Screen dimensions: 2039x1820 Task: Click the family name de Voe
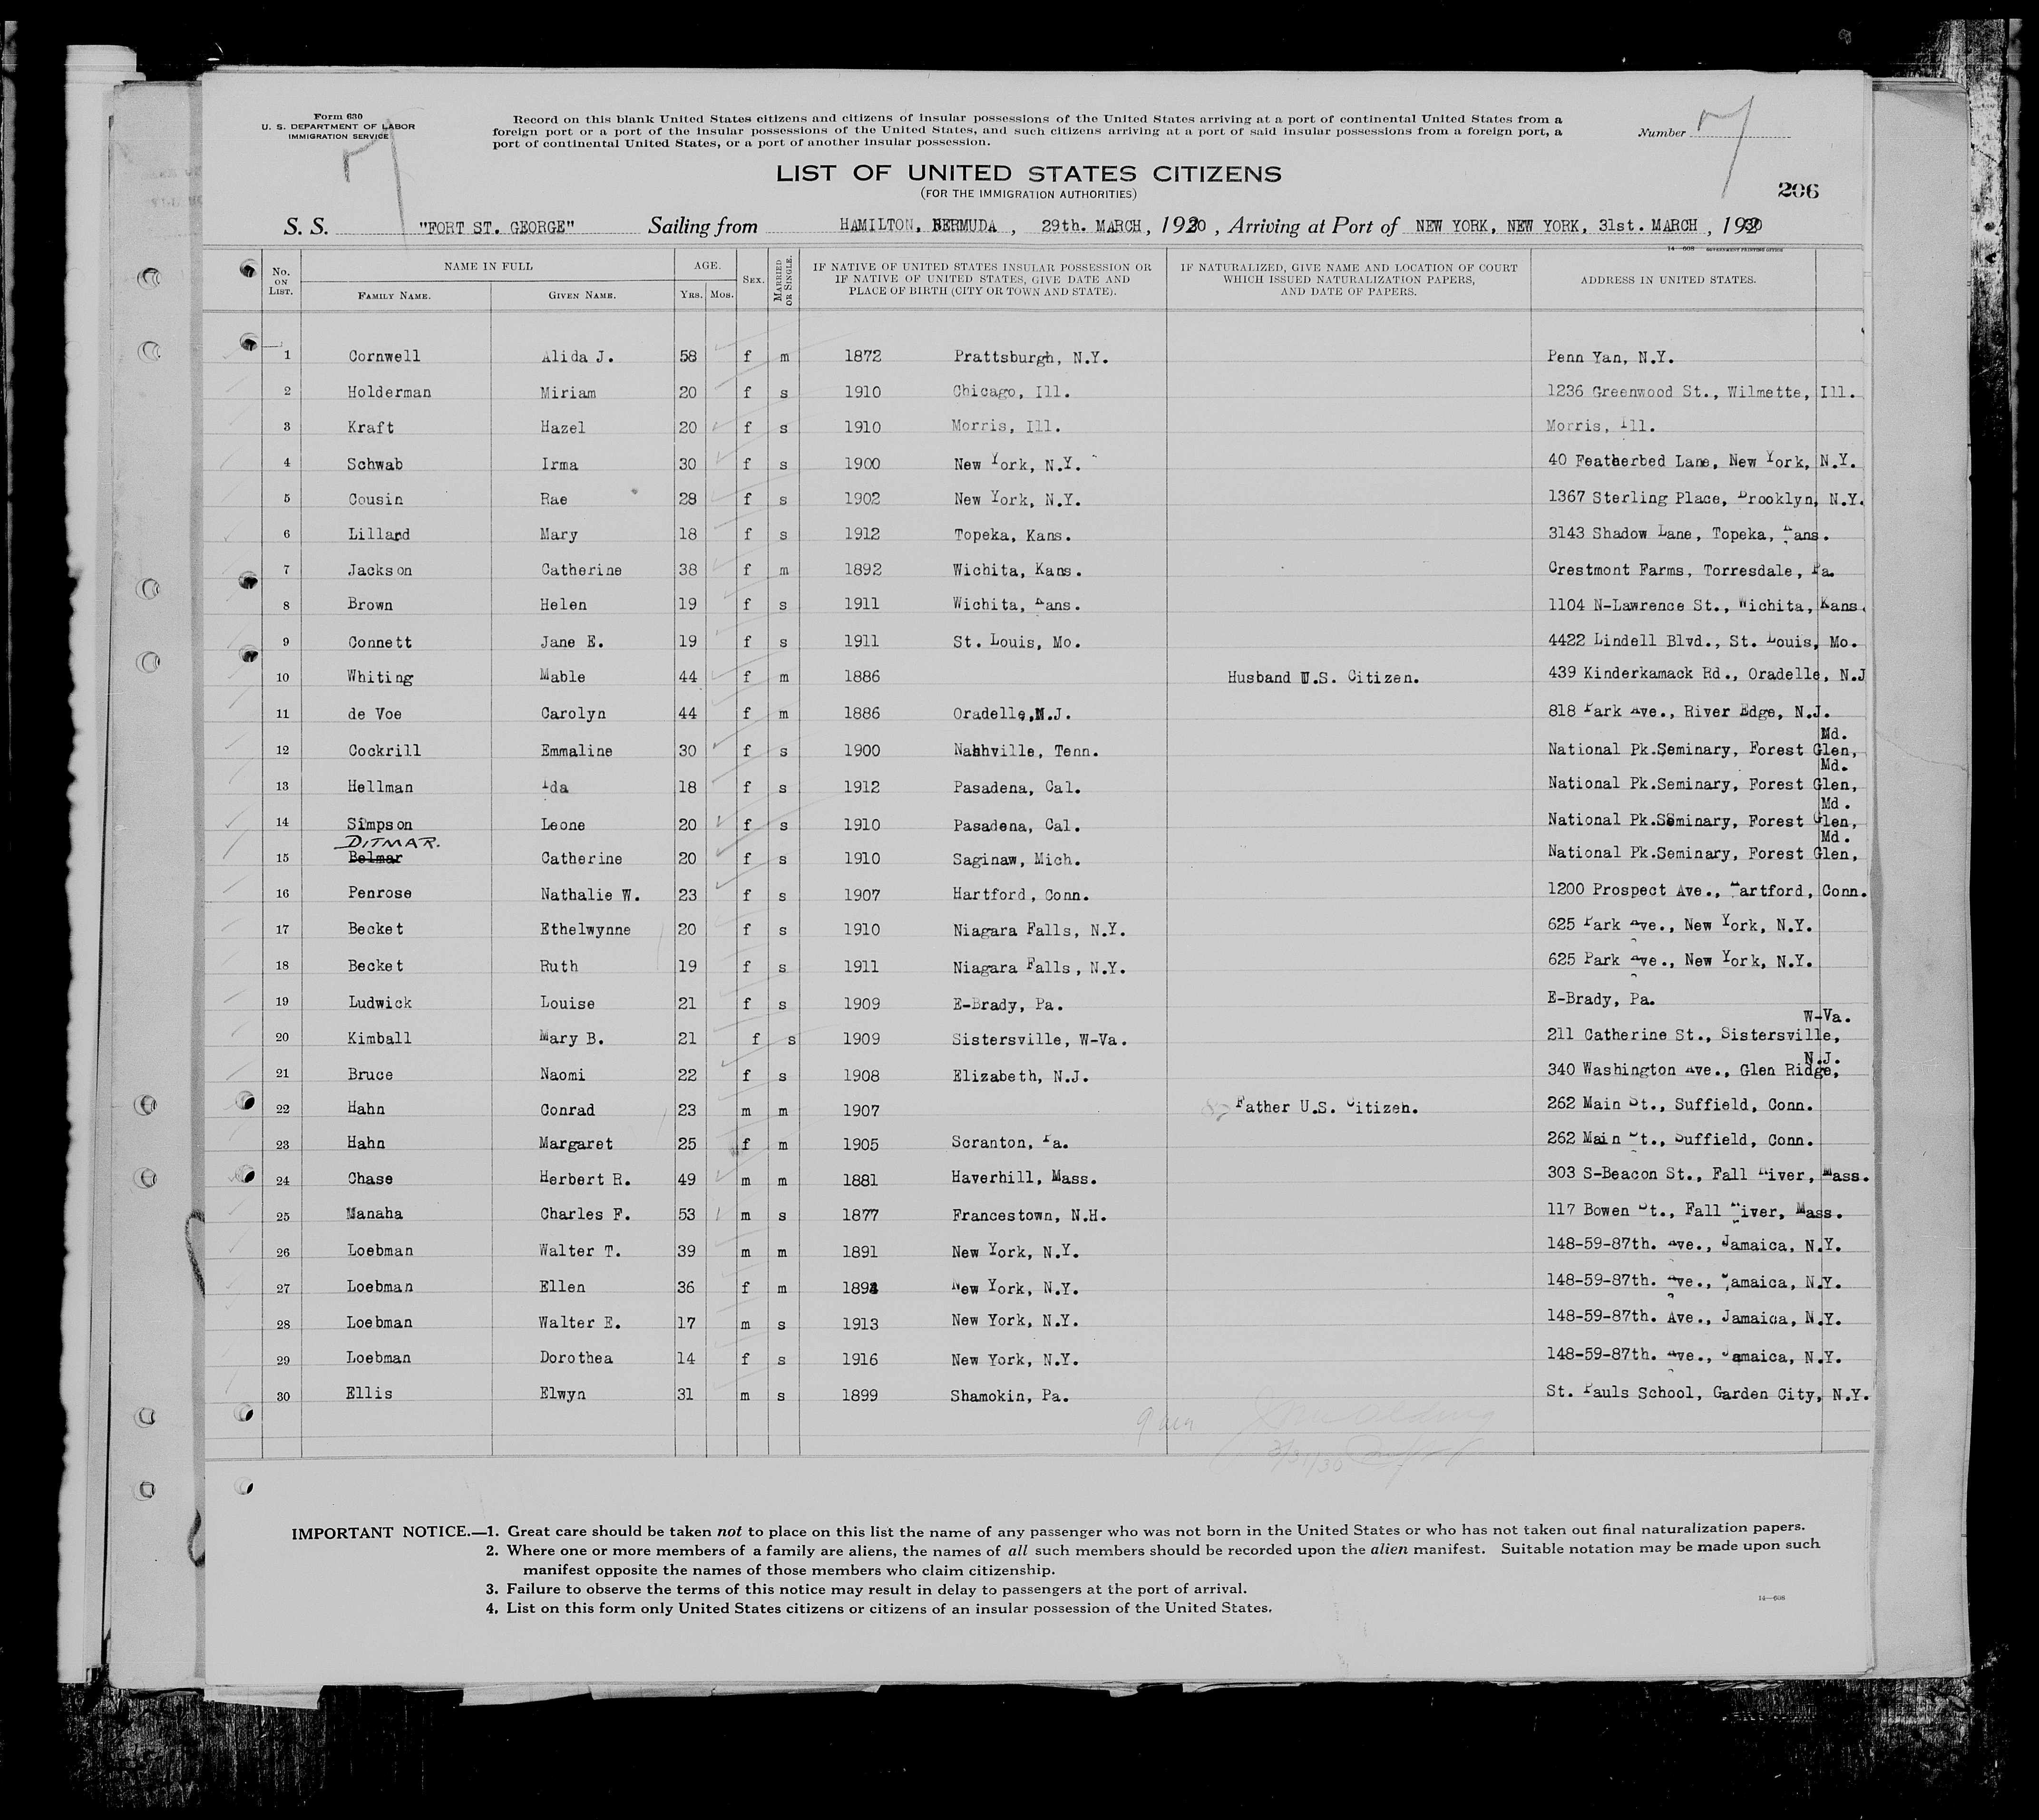(x=374, y=714)
